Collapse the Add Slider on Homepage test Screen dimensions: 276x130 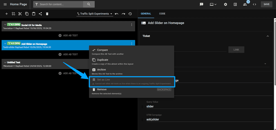[5, 44]
